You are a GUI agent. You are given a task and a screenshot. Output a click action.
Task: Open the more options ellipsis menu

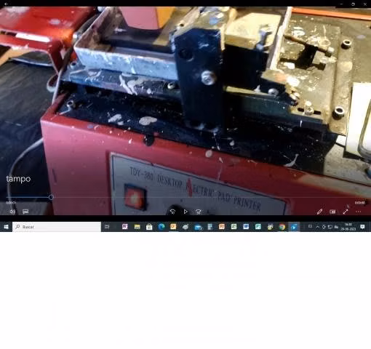[358, 212]
